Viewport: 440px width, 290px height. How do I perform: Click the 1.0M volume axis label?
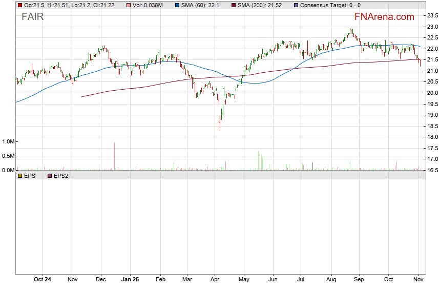(x=8, y=141)
